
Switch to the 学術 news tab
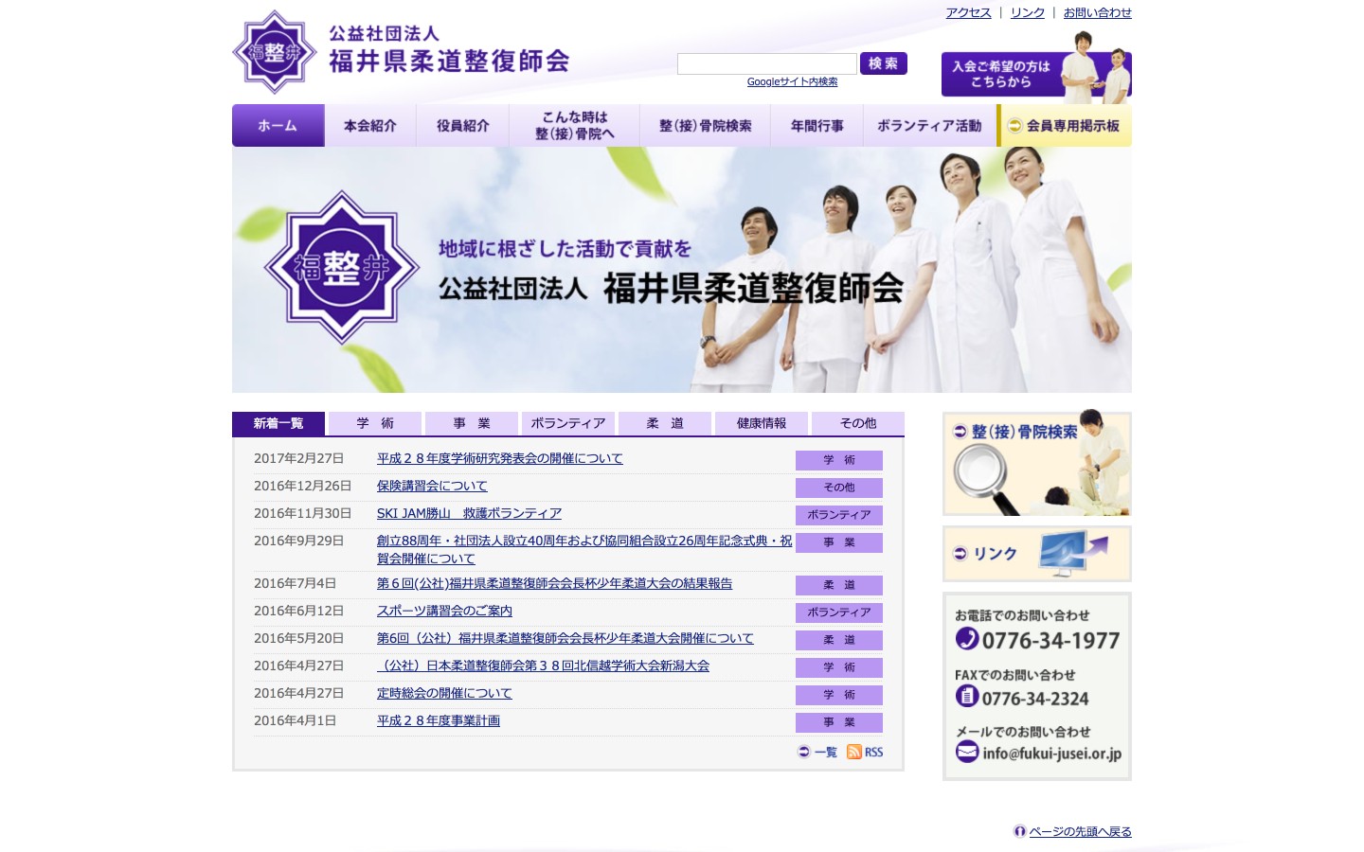pos(375,423)
